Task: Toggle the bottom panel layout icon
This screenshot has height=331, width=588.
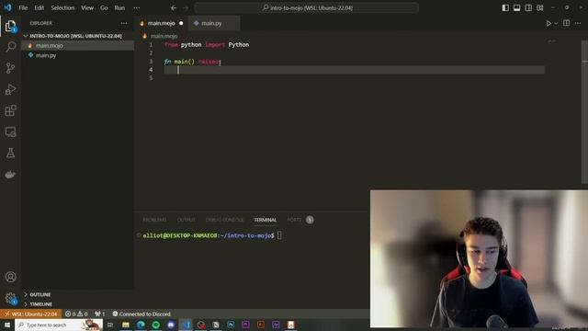Action: (x=516, y=8)
